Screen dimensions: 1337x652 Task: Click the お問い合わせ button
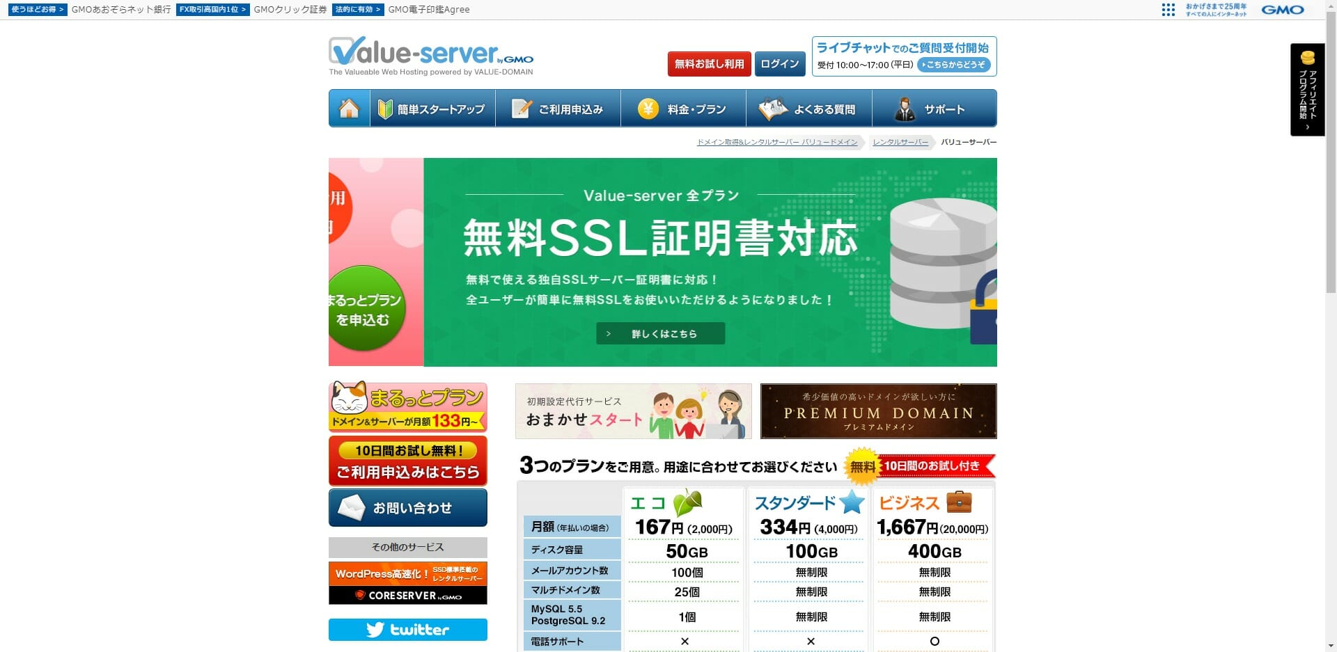tap(407, 508)
